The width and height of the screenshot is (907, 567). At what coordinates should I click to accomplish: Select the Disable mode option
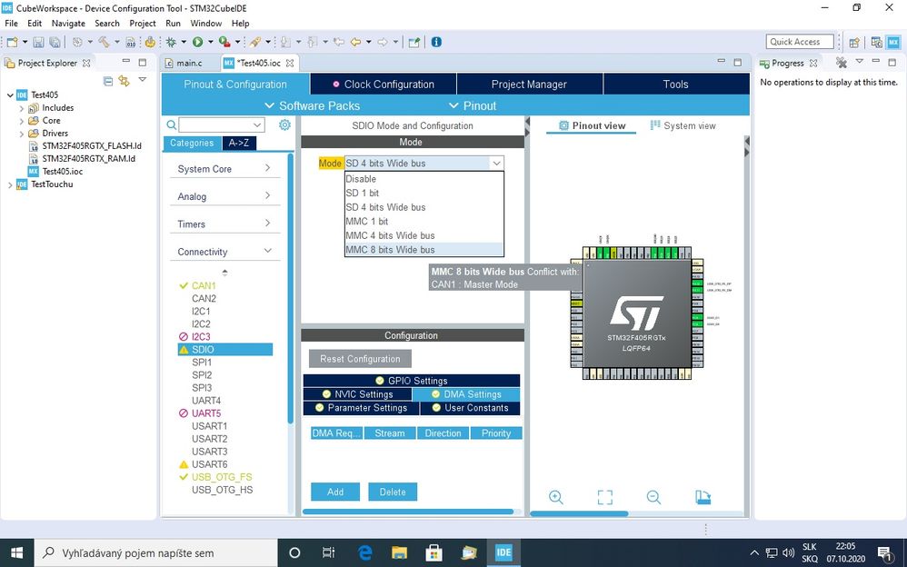click(x=424, y=179)
